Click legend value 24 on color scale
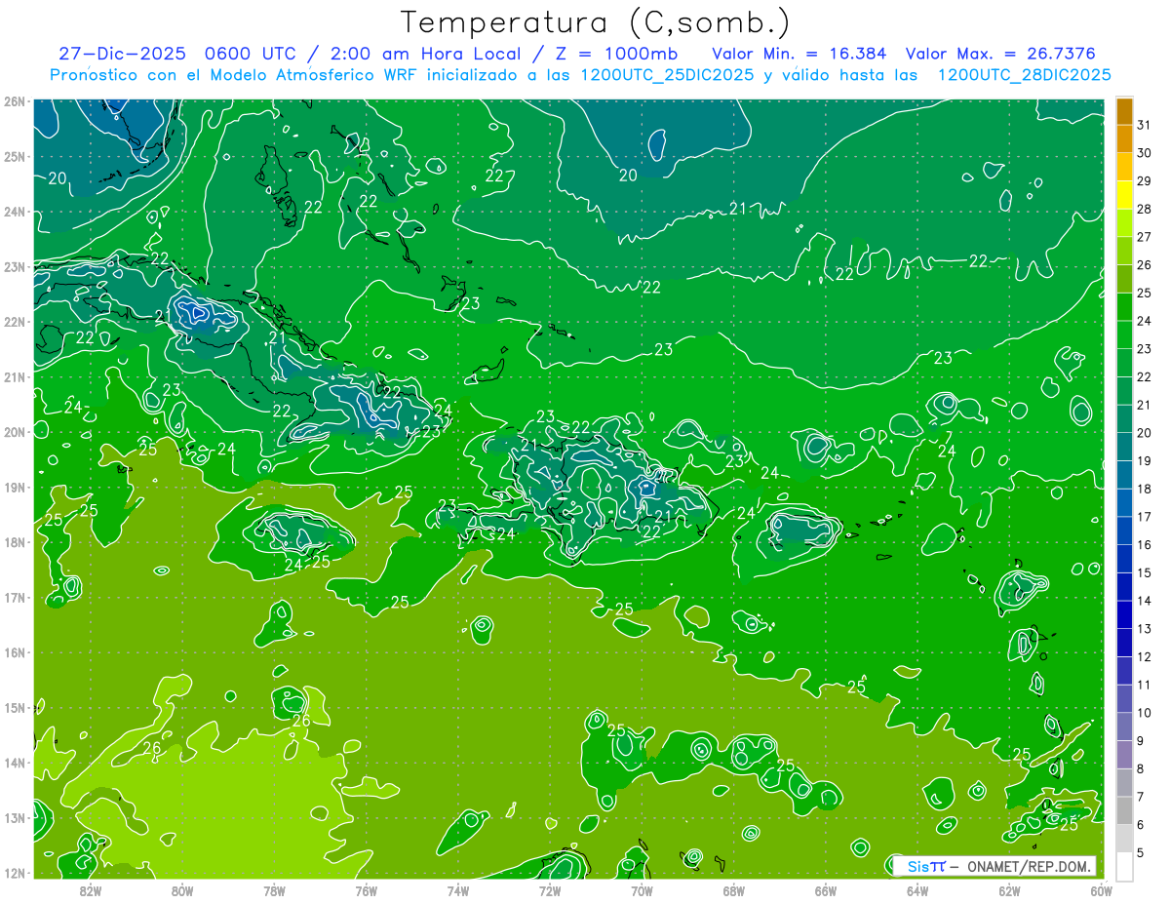This screenshot has width=1170, height=904. [x=1144, y=320]
